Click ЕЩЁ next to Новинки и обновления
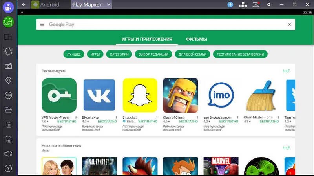Screen dimensions: 314x176 click(x=286, y=148)
